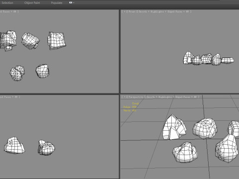Select the diamond-shaped rock in the Top viewport

point(30,41)
